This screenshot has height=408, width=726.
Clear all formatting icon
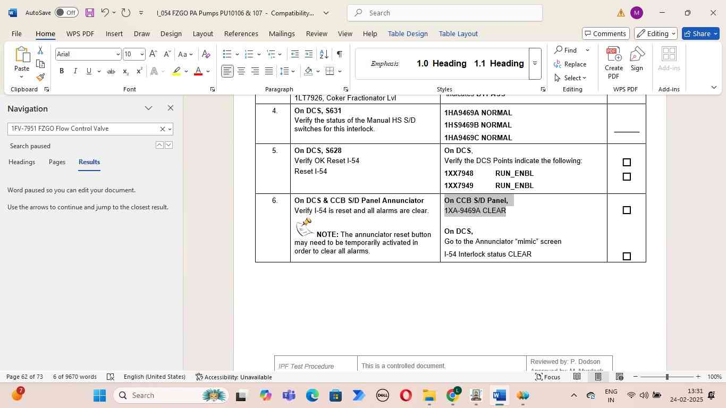(206, 54)
